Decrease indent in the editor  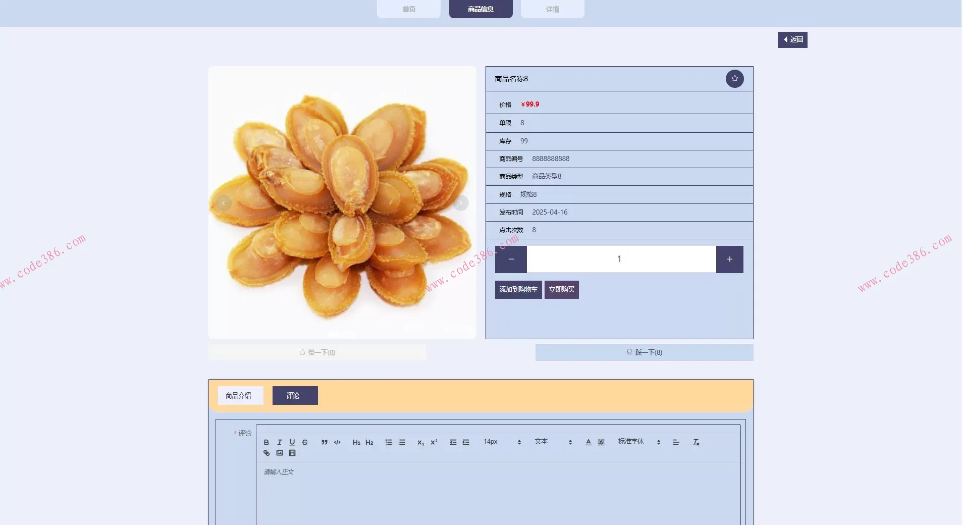[x=453, y=442]
